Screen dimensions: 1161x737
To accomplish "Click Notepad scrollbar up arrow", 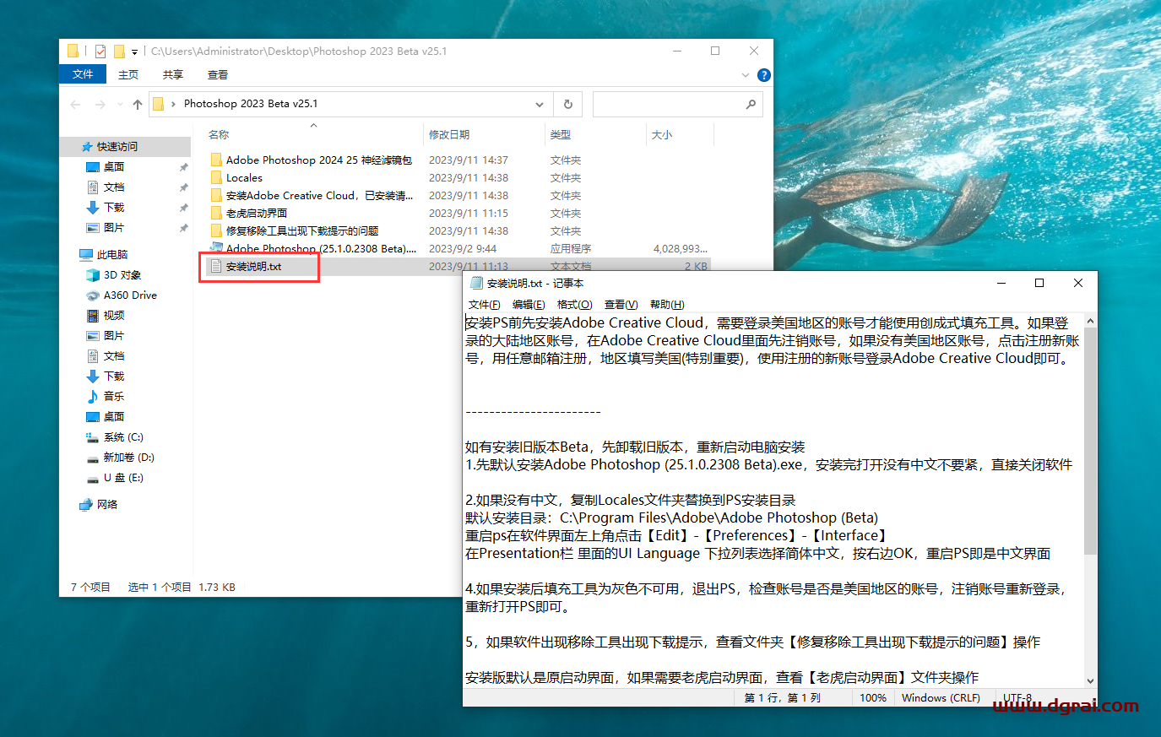I will tap(1090, 321).
